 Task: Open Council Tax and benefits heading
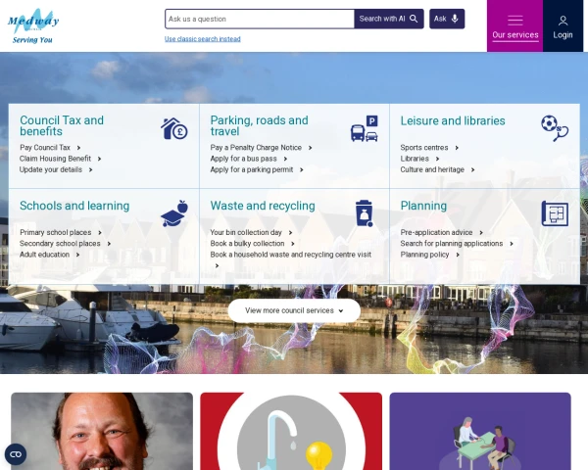coord(62,126)
